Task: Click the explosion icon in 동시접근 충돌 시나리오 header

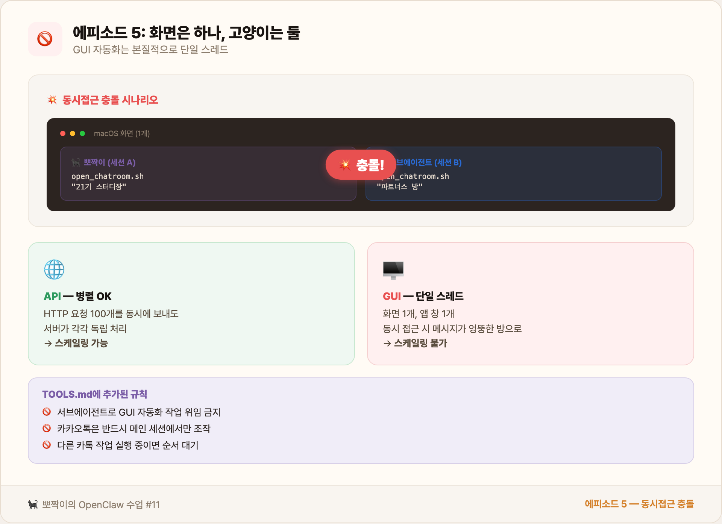Action: (52, 100)
